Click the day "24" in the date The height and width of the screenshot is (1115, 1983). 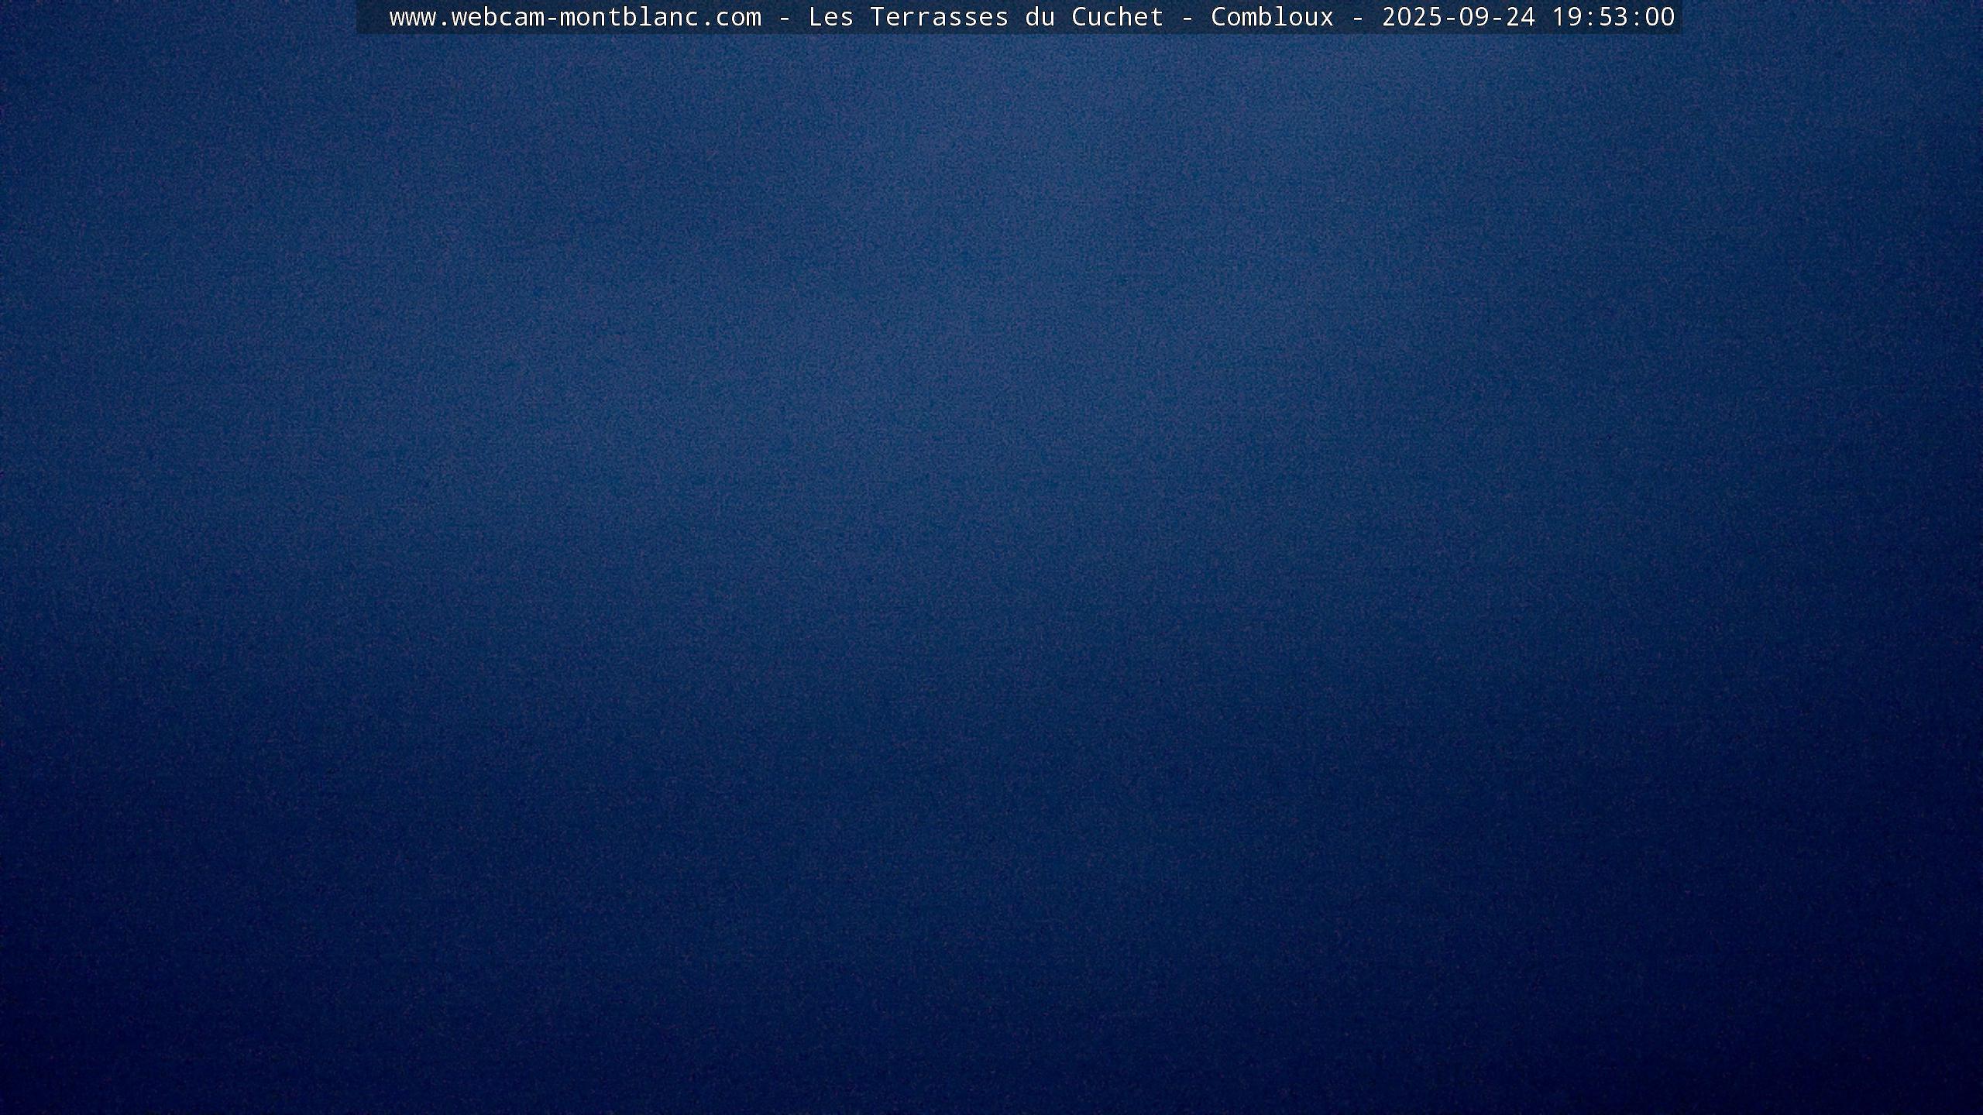point(1520,17)
